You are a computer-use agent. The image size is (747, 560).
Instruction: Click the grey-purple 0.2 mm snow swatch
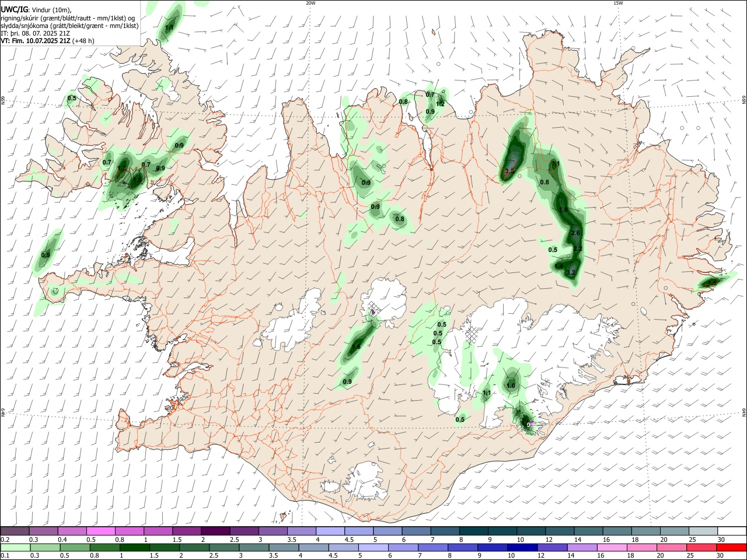click(x=15, y=531)
